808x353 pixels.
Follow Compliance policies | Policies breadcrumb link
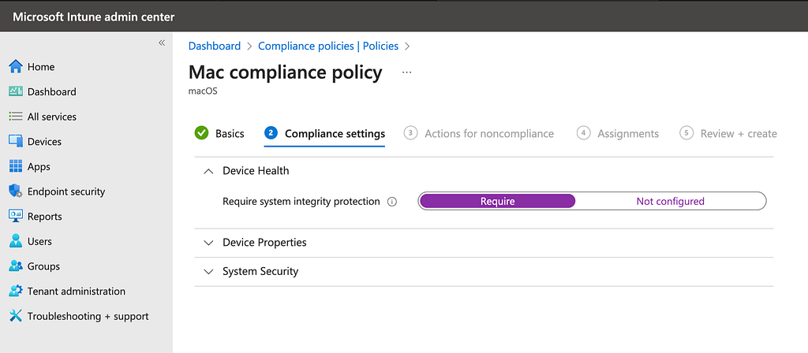[328, 46]
